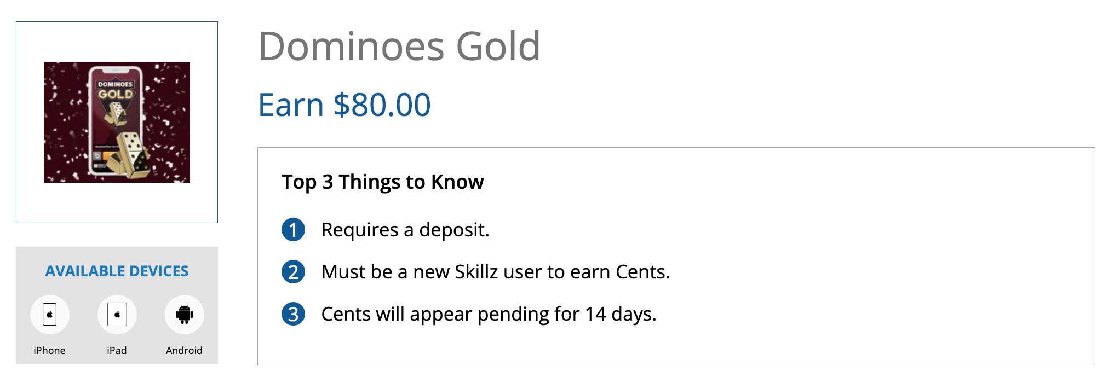
Task: Select the Android label text
Action: pos(185,351)
